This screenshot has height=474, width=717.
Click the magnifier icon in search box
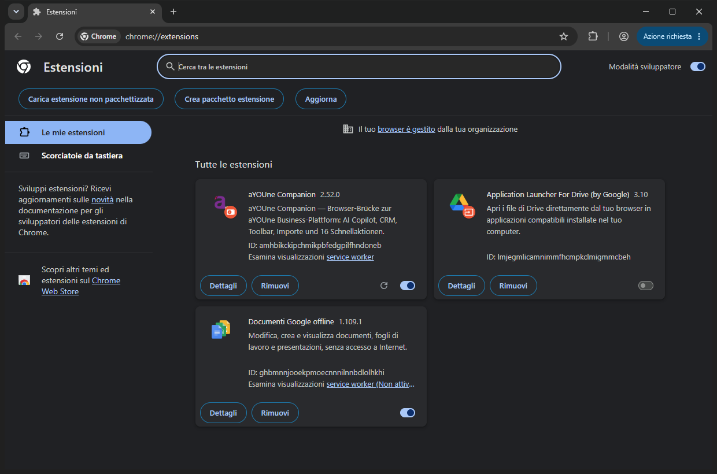pos(170,66)
